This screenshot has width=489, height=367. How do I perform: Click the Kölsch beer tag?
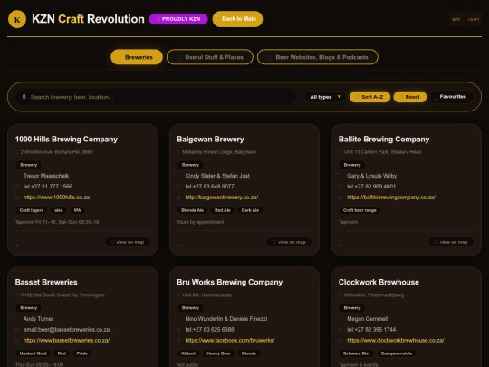click(x=188, y=353)
